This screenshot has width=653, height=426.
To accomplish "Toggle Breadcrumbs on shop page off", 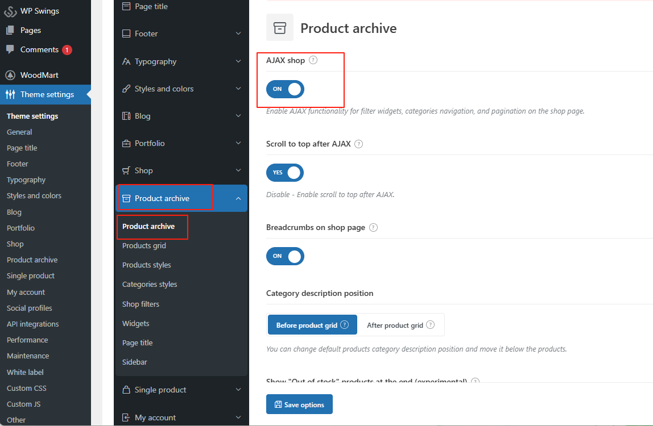I will click(285, 256).
